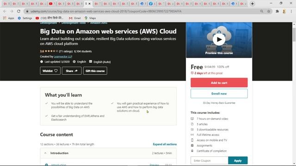Click the zoom magnifier icon in address bar

262,11
